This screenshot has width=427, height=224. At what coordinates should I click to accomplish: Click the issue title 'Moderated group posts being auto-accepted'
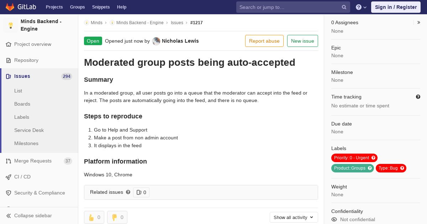pos(190,63)
